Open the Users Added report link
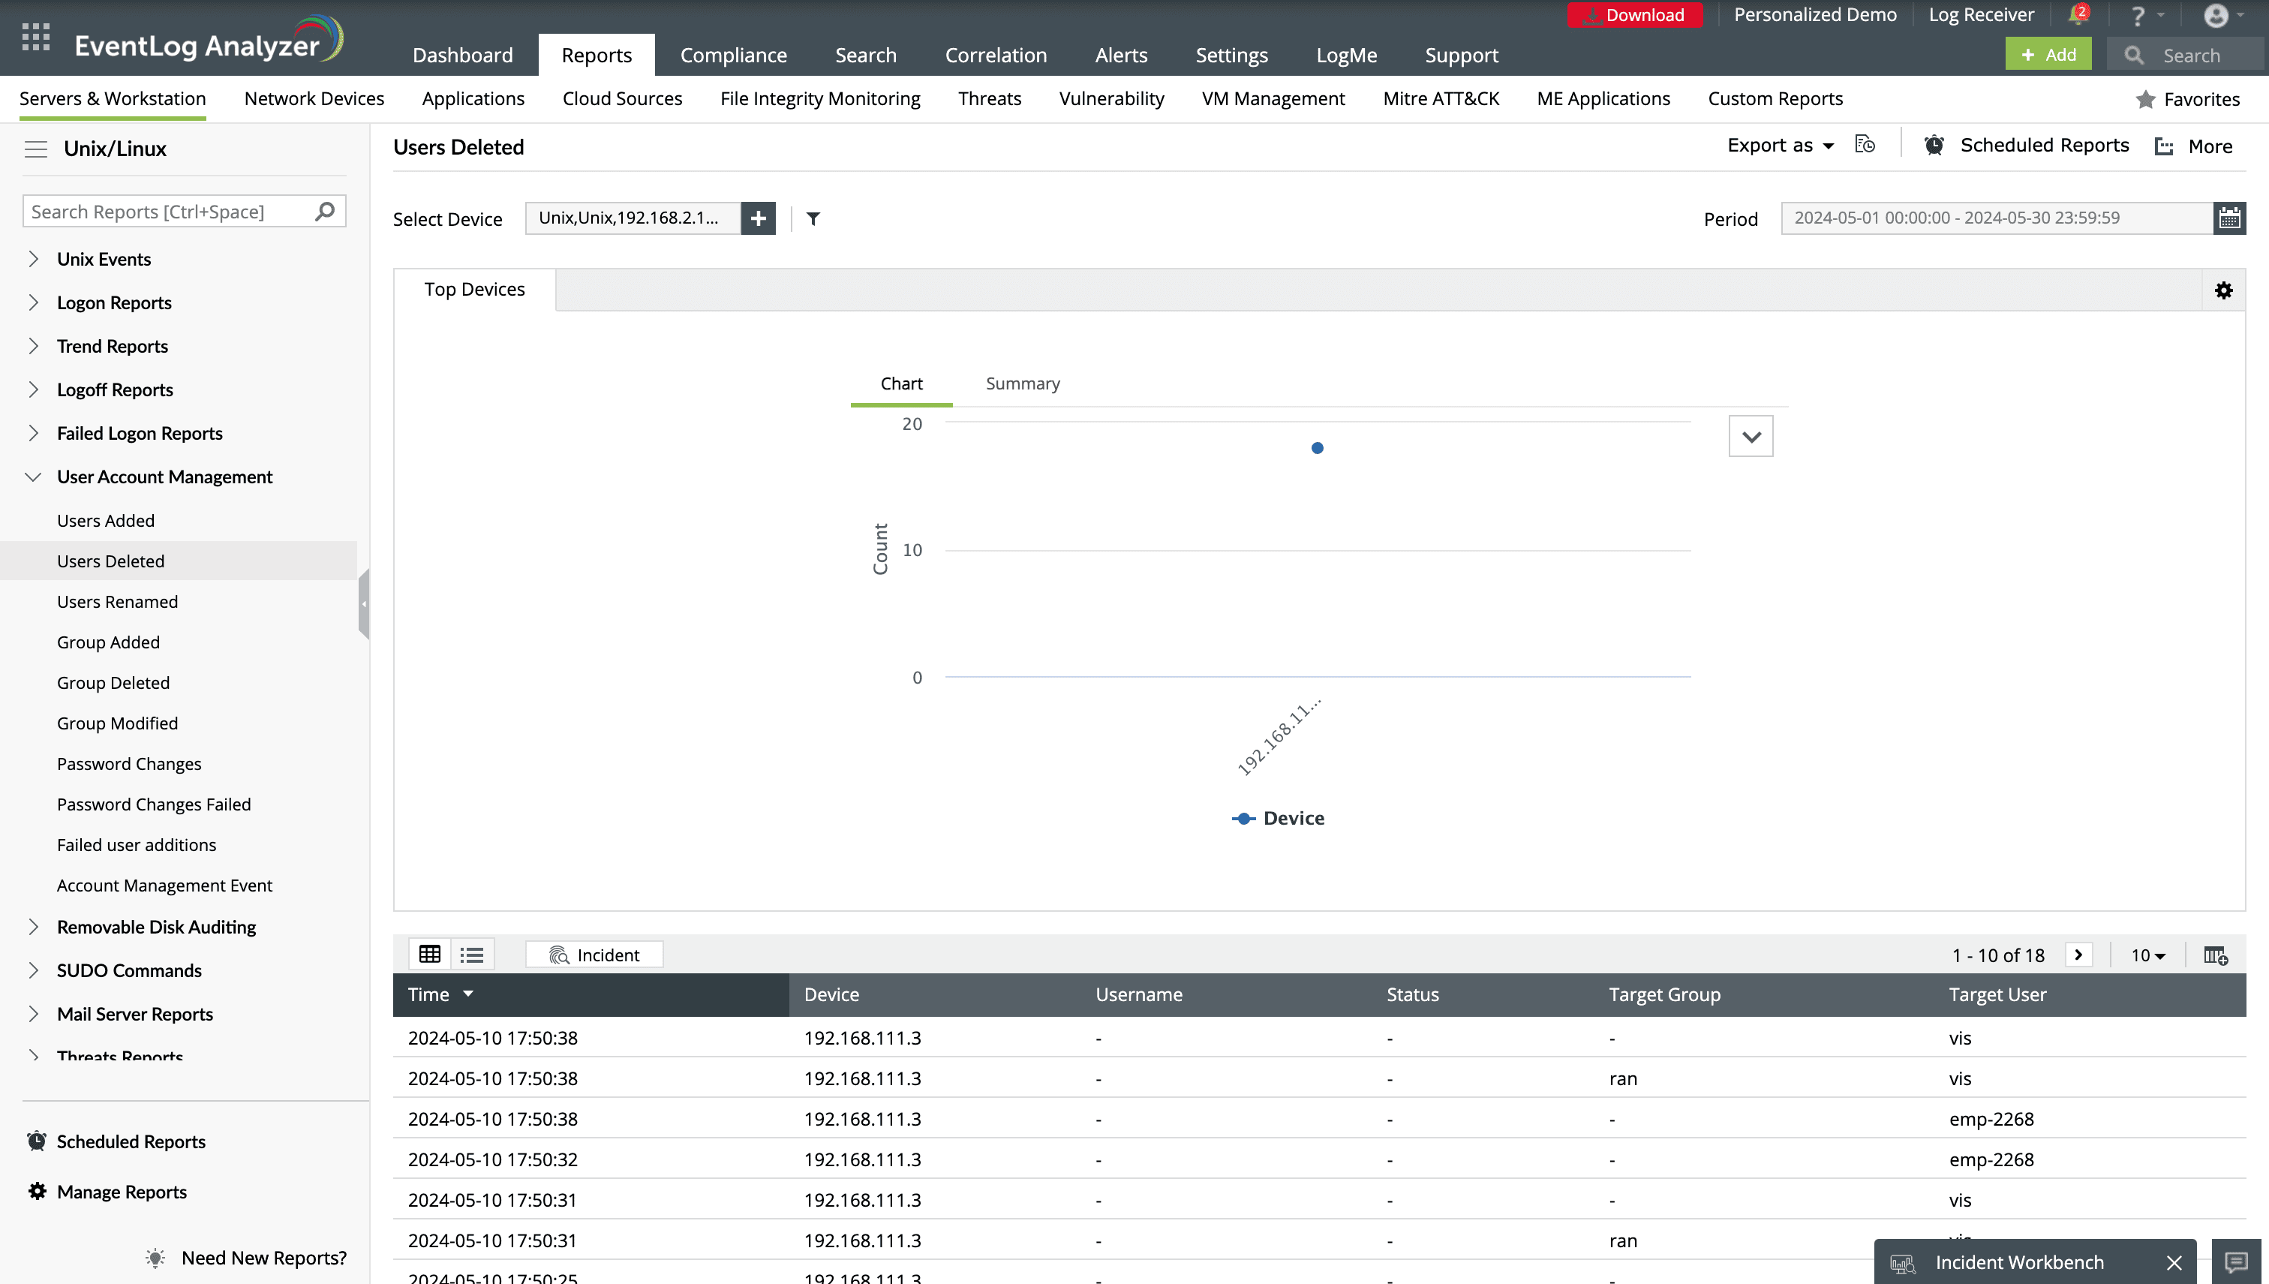This screenshot has height=1284, width=2269. (x=106, y=520)
